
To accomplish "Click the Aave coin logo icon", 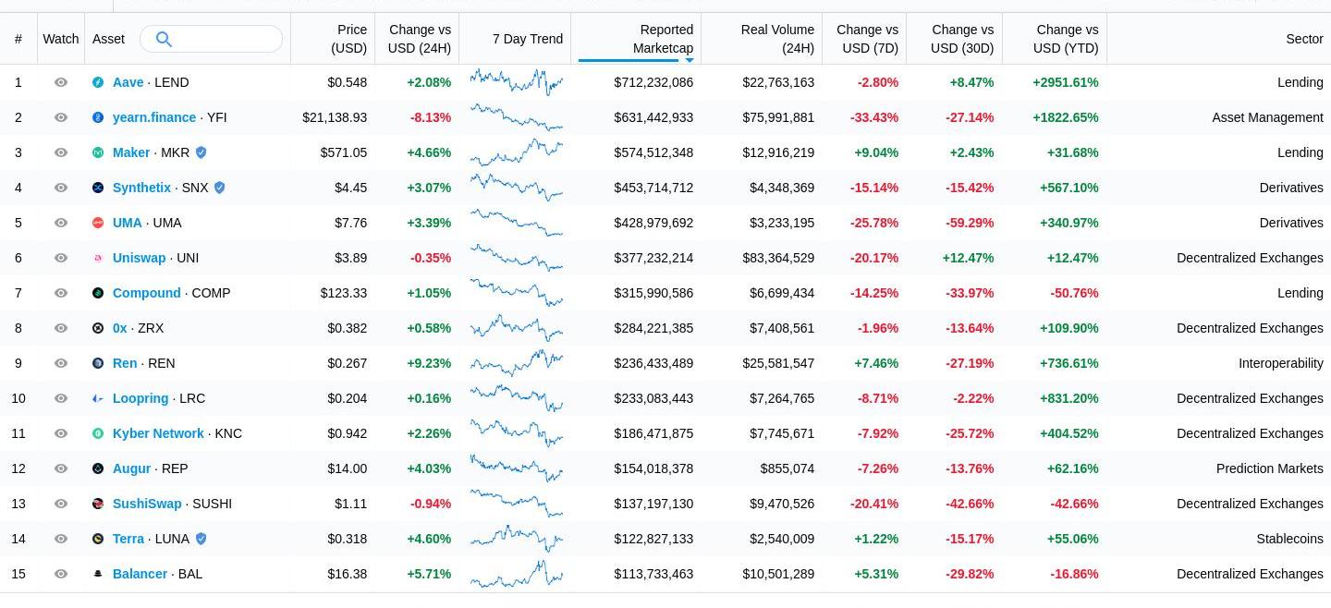I will [98, 82].
